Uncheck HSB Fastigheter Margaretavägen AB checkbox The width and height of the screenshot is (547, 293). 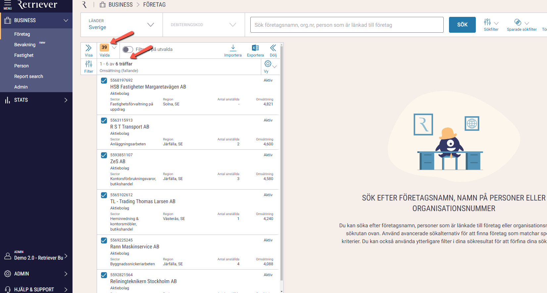(104, 81)
